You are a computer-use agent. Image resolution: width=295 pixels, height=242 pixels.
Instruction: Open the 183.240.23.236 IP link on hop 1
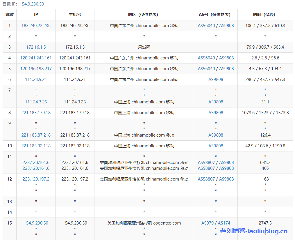click(x=36, y=25)
